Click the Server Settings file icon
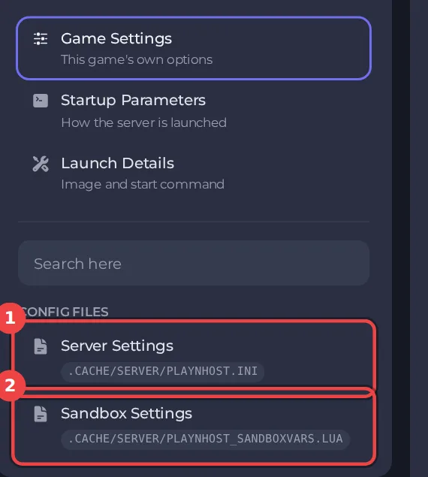 pyautogui.click(x=41, y=346)
